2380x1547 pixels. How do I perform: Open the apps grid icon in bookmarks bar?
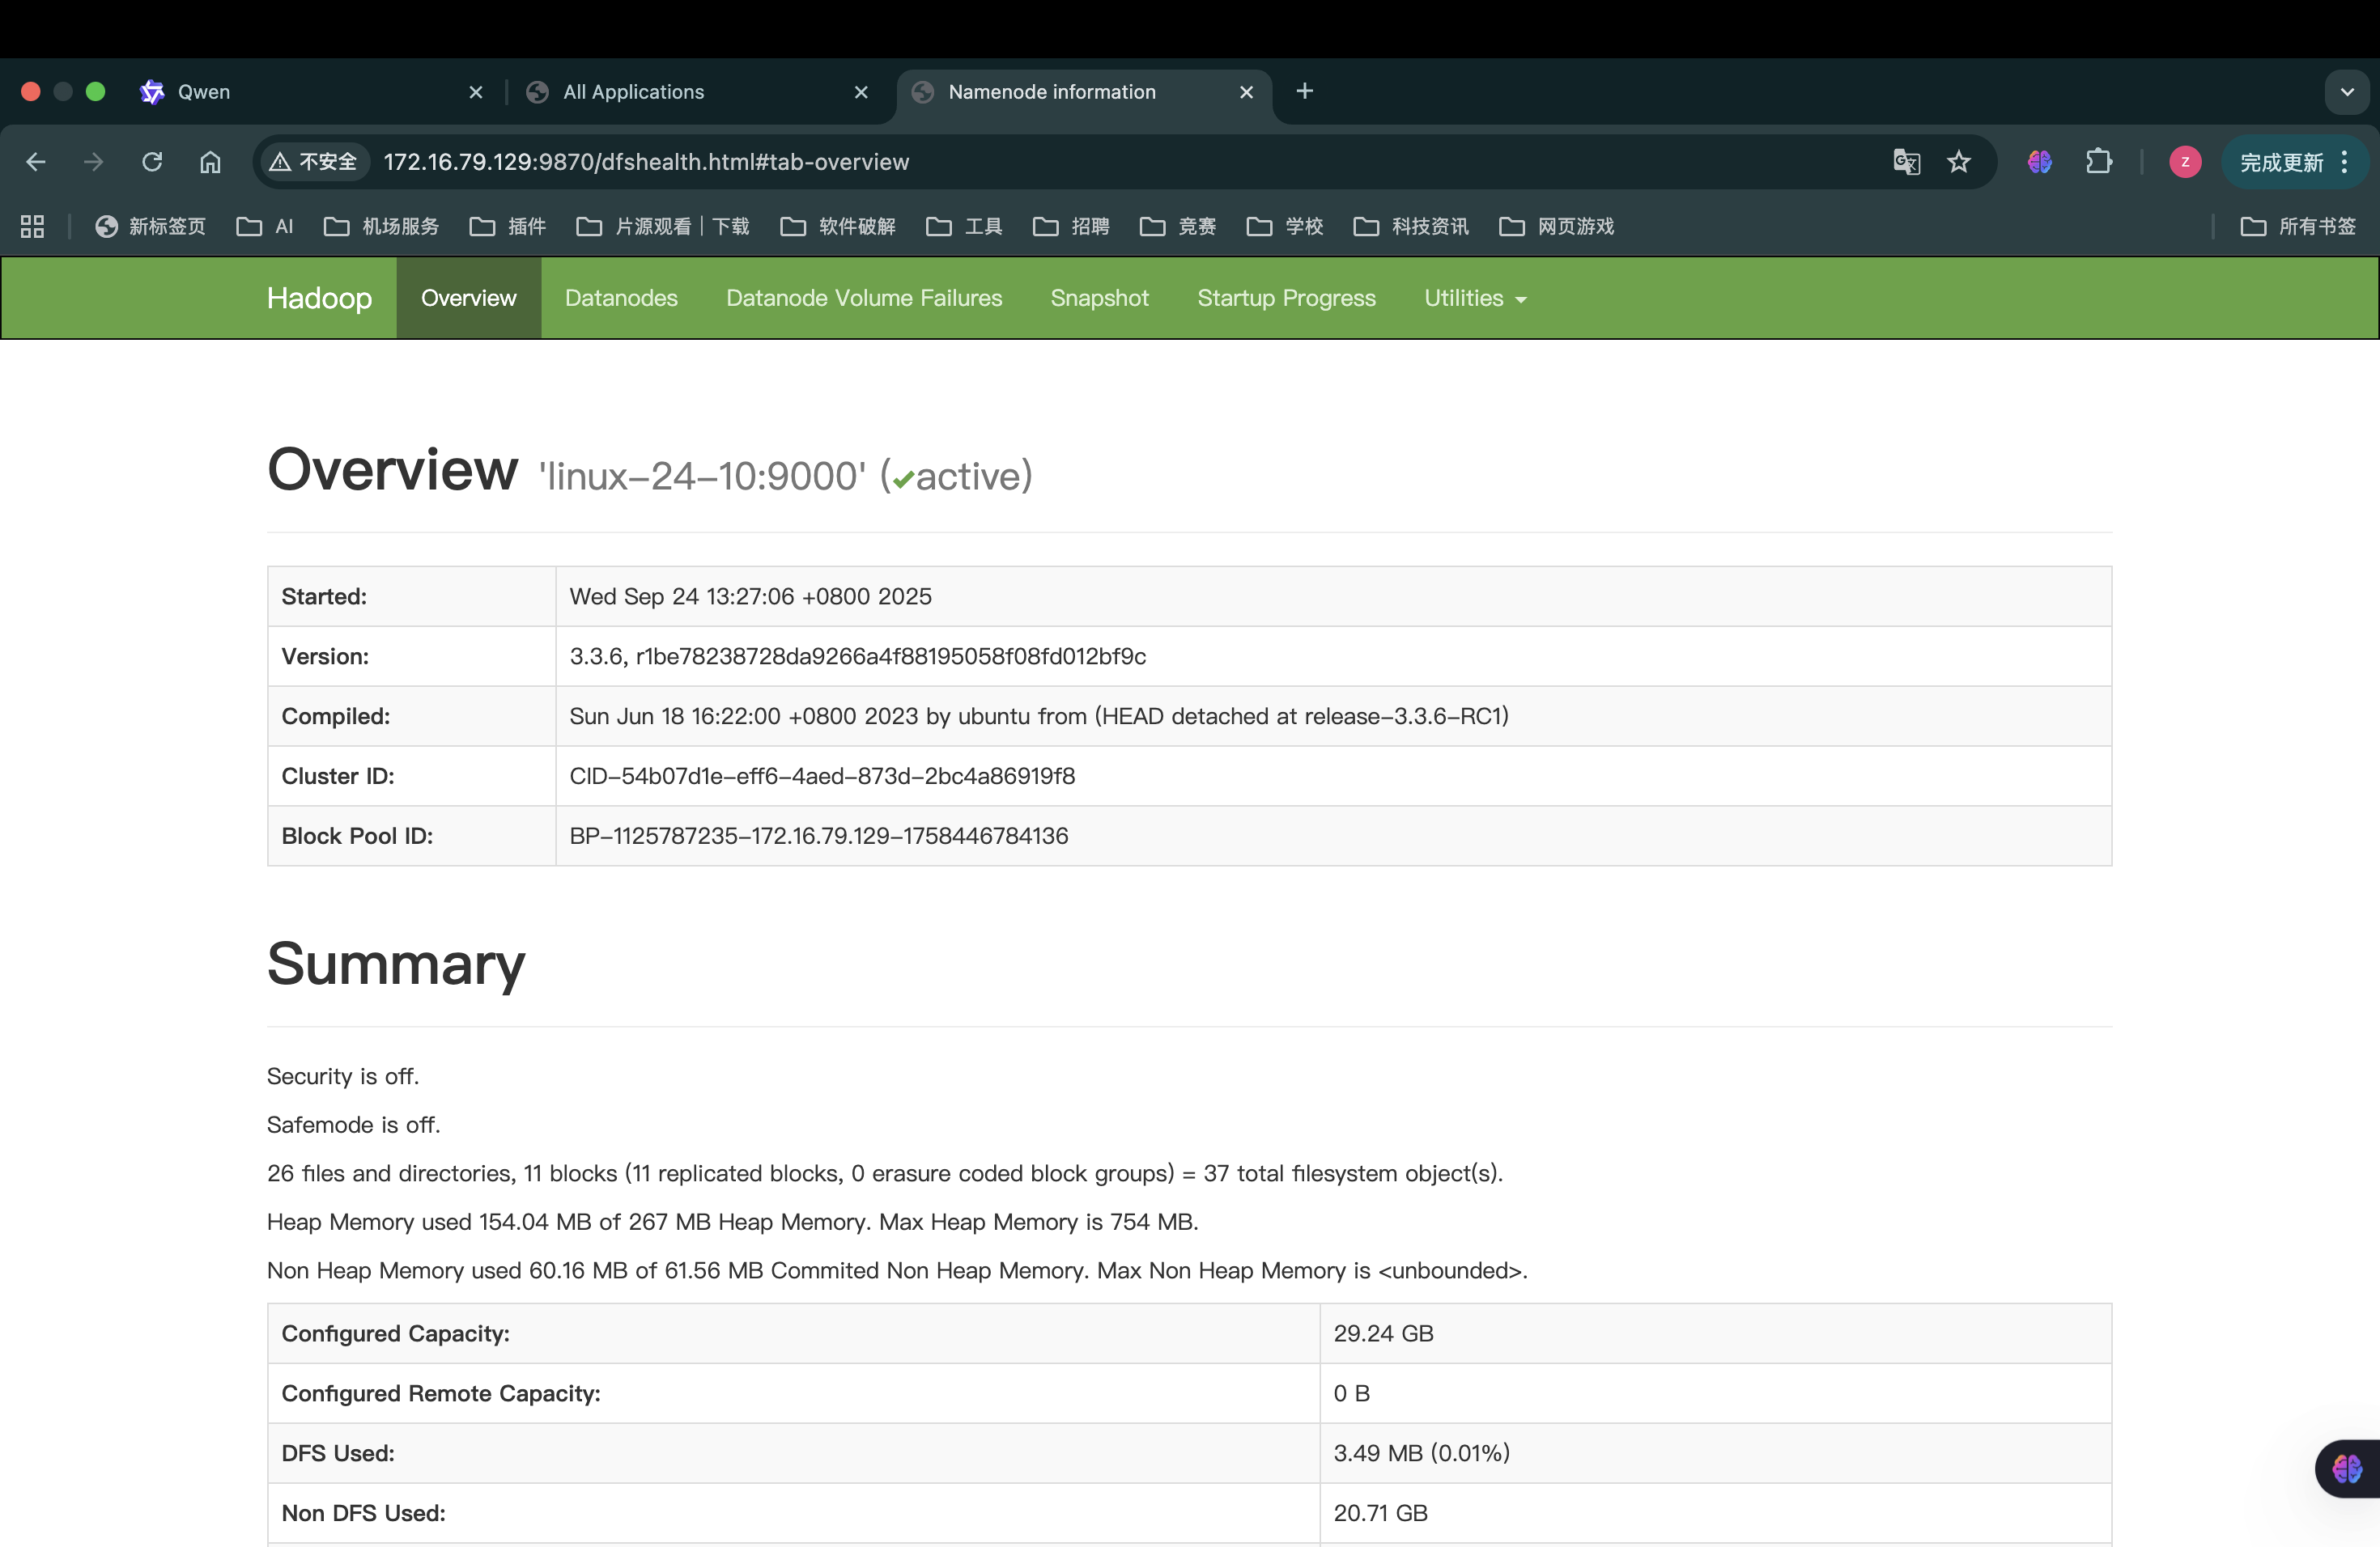32,227
